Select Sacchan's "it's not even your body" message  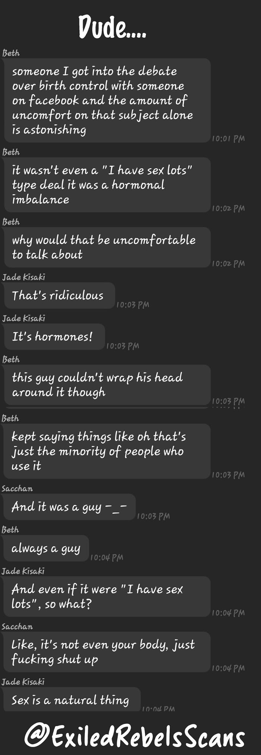[107, 652]
